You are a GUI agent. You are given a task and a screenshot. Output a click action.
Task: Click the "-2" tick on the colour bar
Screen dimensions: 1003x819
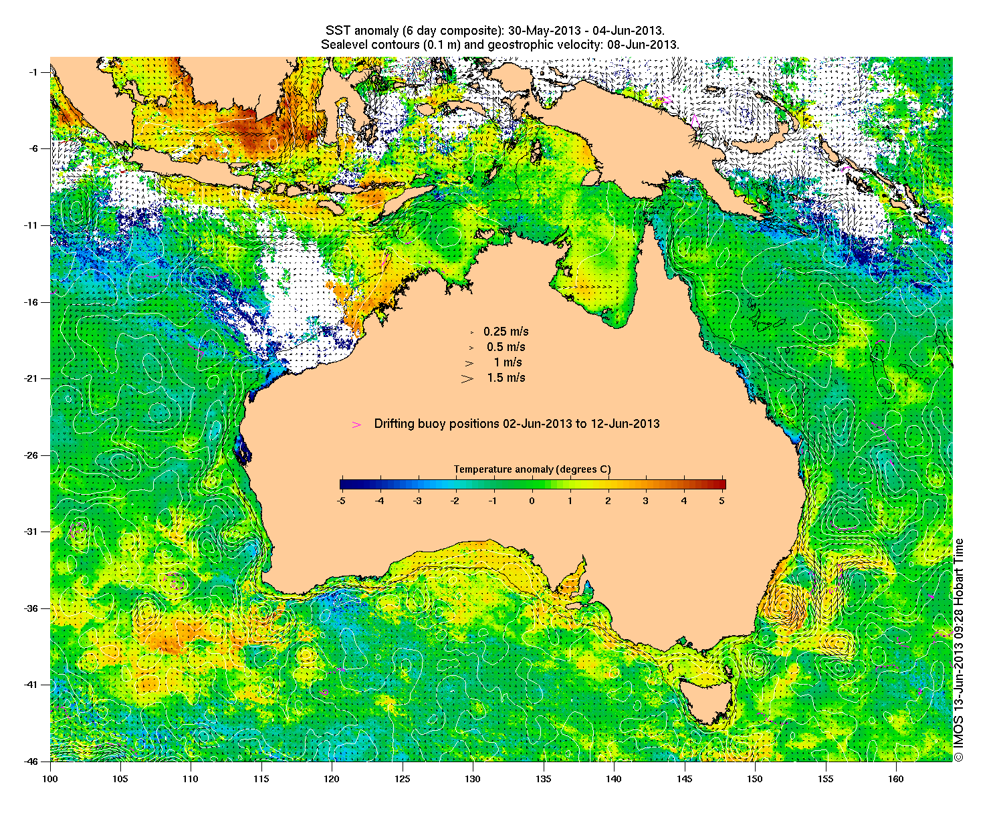pyautogui.click(x=455, y=500)
